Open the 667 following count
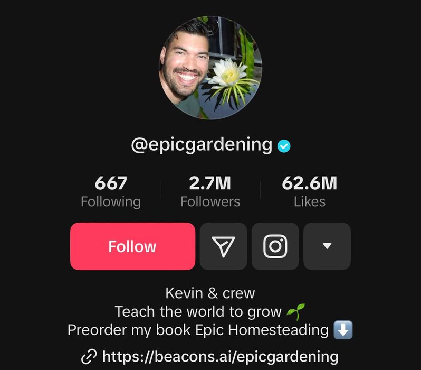The image size is (421, 370). pyautogui.click(x=111, y=183)
